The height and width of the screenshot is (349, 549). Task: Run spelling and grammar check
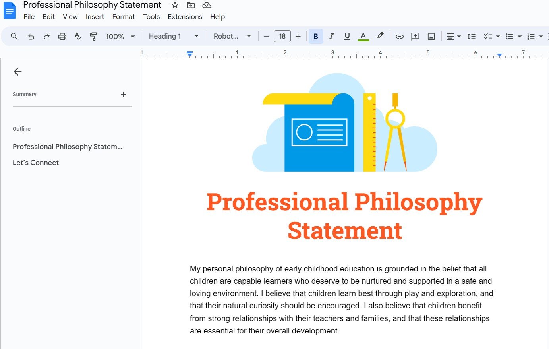click(78, 36)
